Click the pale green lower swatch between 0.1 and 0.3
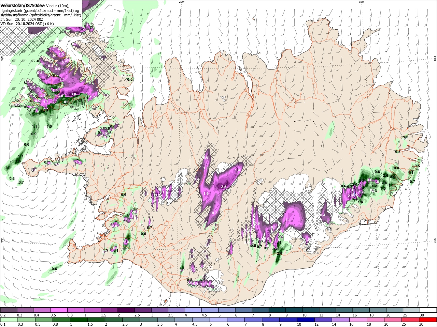Screen dimensions: 437x327 (x=9, y=320)
